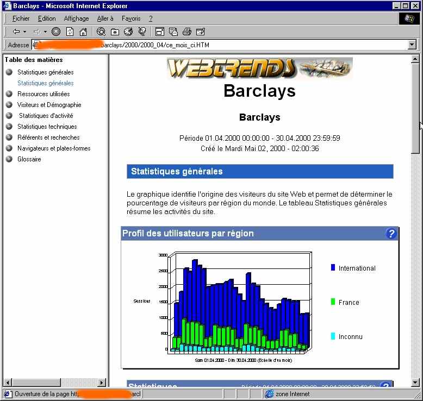
Task: Click the Glossaire contents entry
Action: click(29, 159)
